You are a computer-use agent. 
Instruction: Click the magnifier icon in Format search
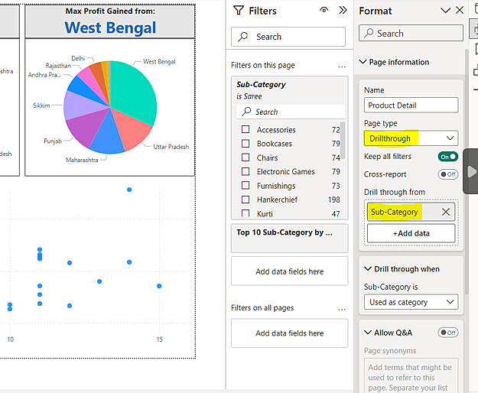[x=369, y=34]
